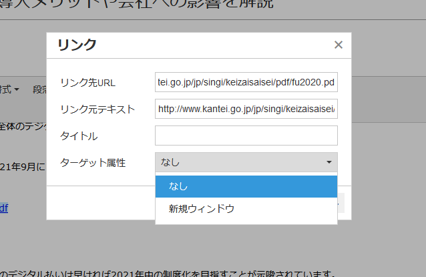Click the リンク dialog title header
This screenshot has height=277, width=426.
(77, 45)
